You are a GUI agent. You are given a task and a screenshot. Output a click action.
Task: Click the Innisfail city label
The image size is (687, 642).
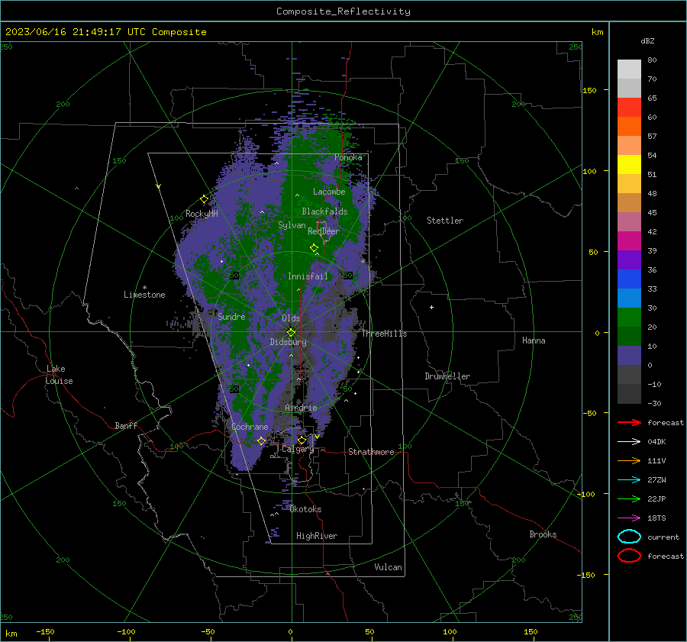coord(308,276)
